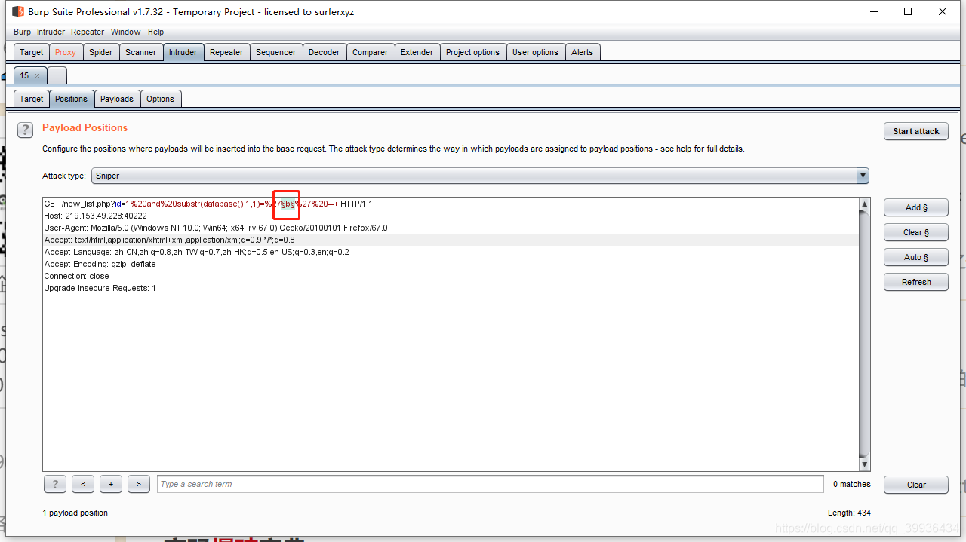Open the Intruder Target sub-tab
The height and width of the screenshot is (542, 966).
pyautogui.click(x=32, y=99)
